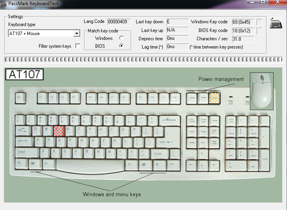Minimize the PassMark KeyboardTest window
Screen dimensions: 287x210
(x=252, y=2)
